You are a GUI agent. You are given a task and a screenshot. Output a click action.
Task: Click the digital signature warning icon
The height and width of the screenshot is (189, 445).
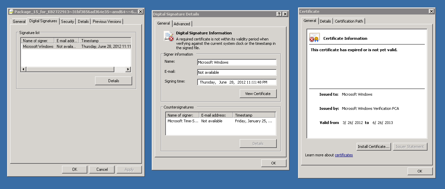[x=169, y=36]
